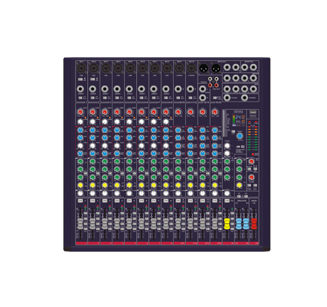This screenshot has height=307, width=327.
Task: Click the yellow FX send knob on channel 11/12
Action: tap(191, 185)
